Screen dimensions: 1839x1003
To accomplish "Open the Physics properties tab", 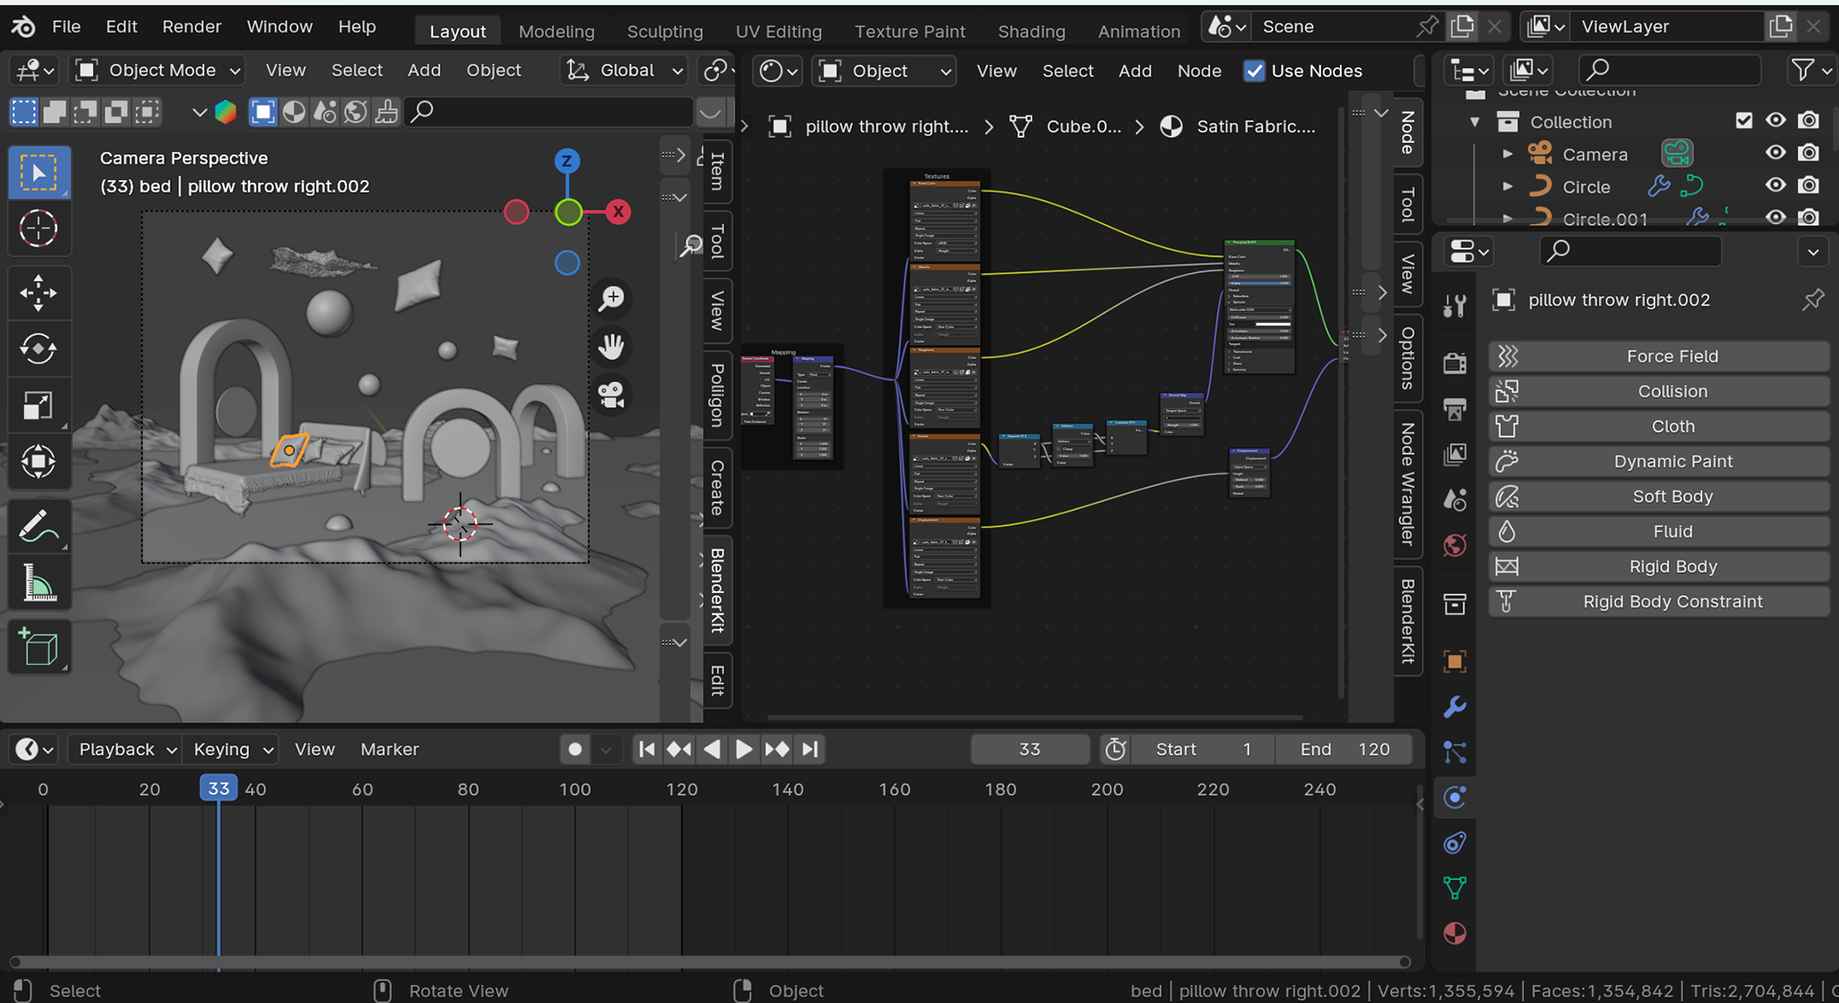I will point(1455,798).
